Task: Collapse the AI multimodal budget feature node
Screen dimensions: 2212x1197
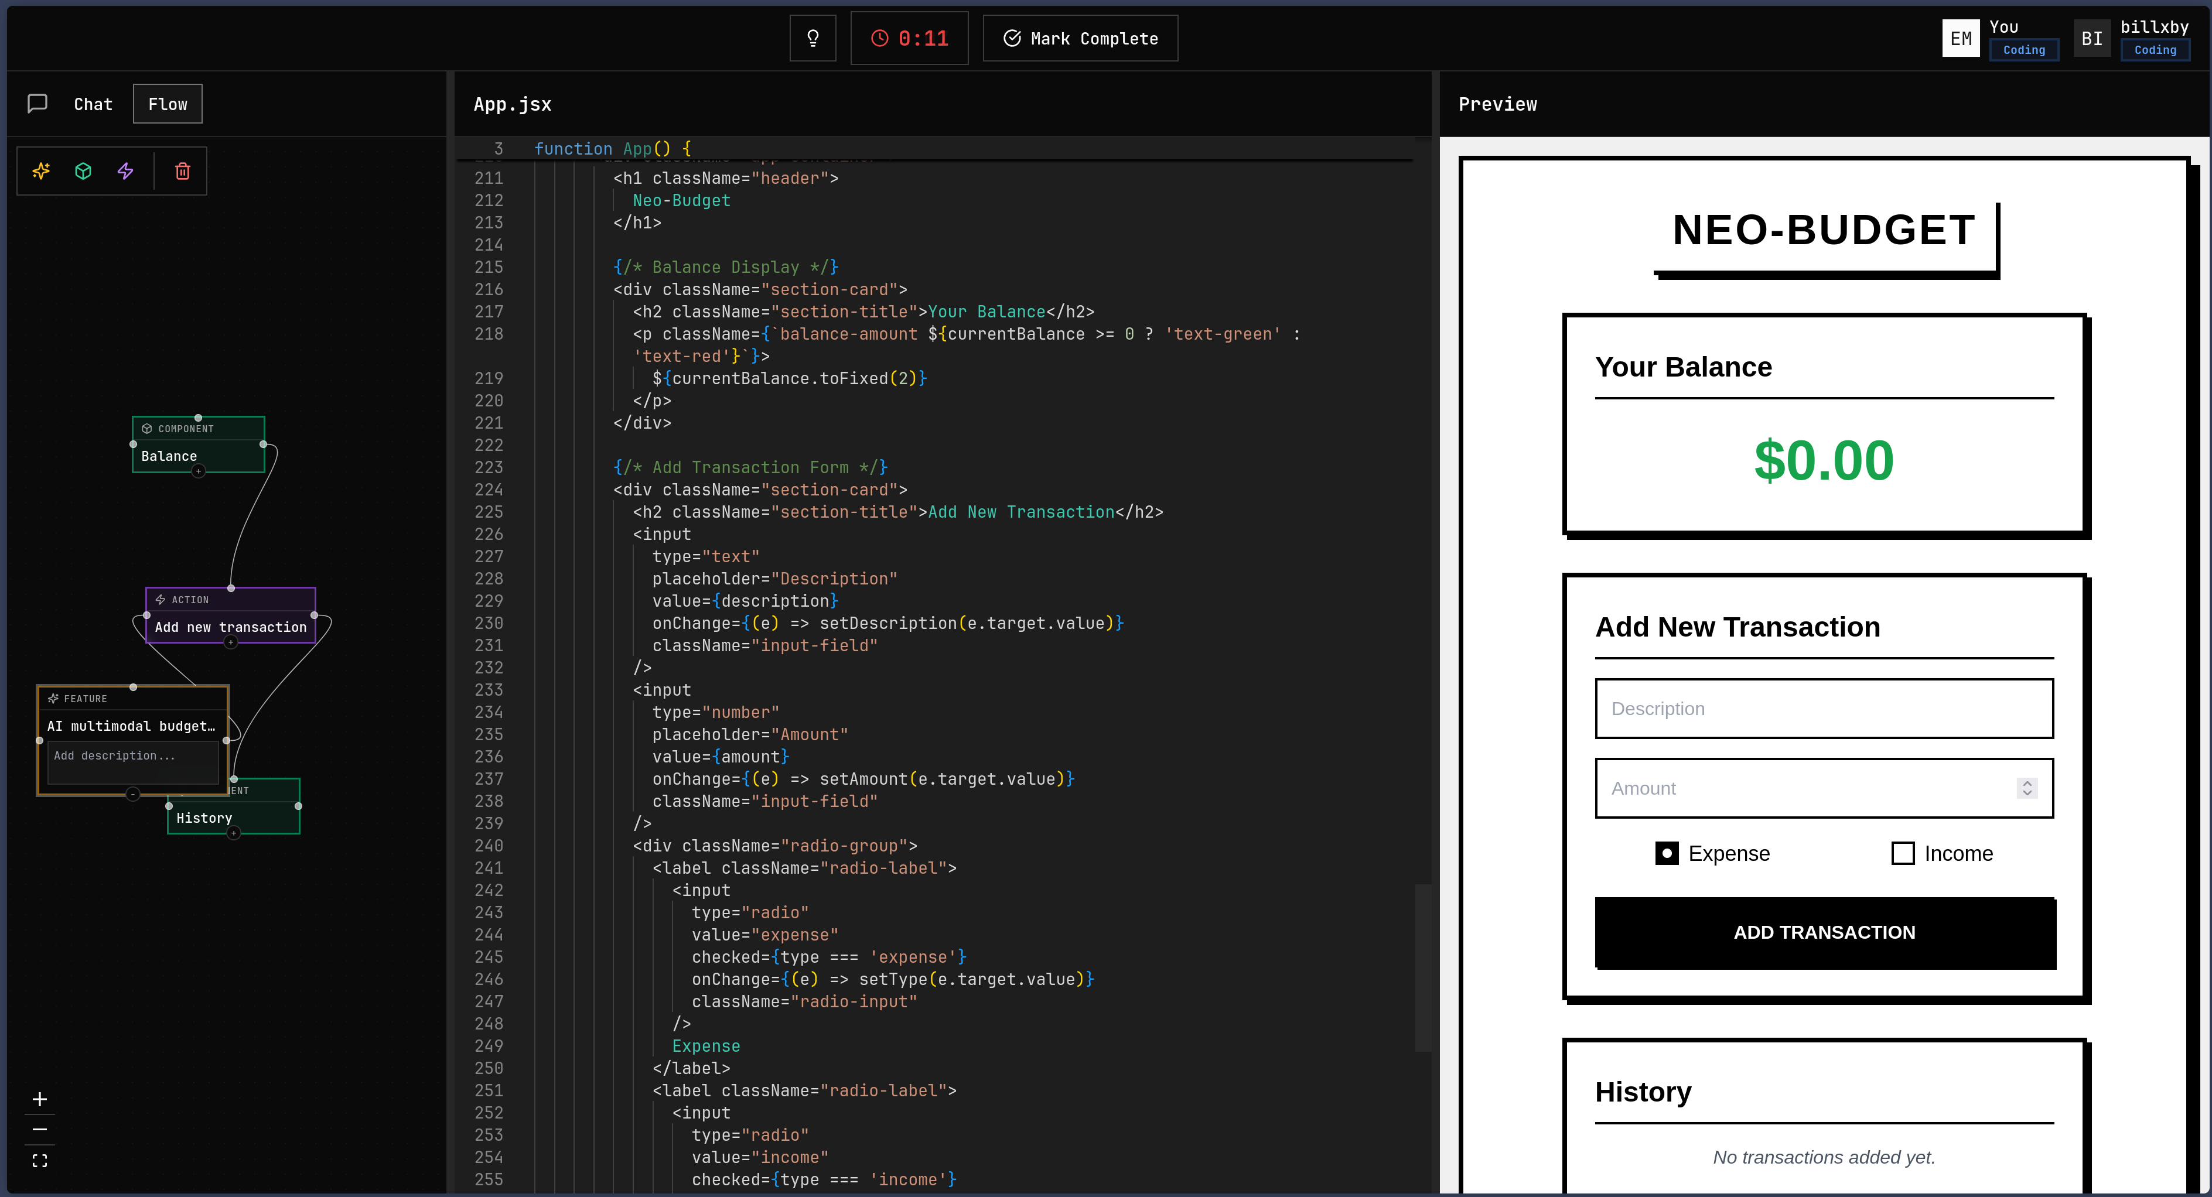Action: (x=132, y=794)
